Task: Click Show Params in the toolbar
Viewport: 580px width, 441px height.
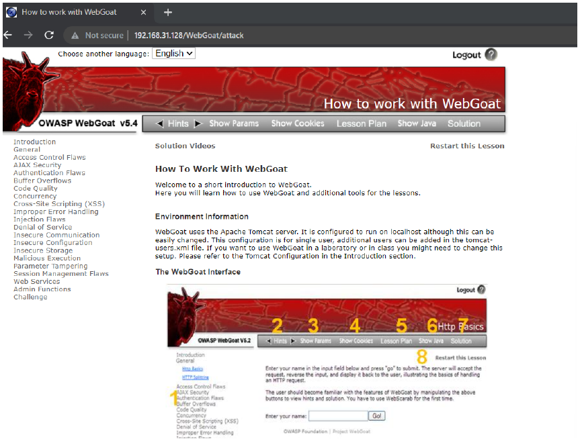Action: point(234,124)
